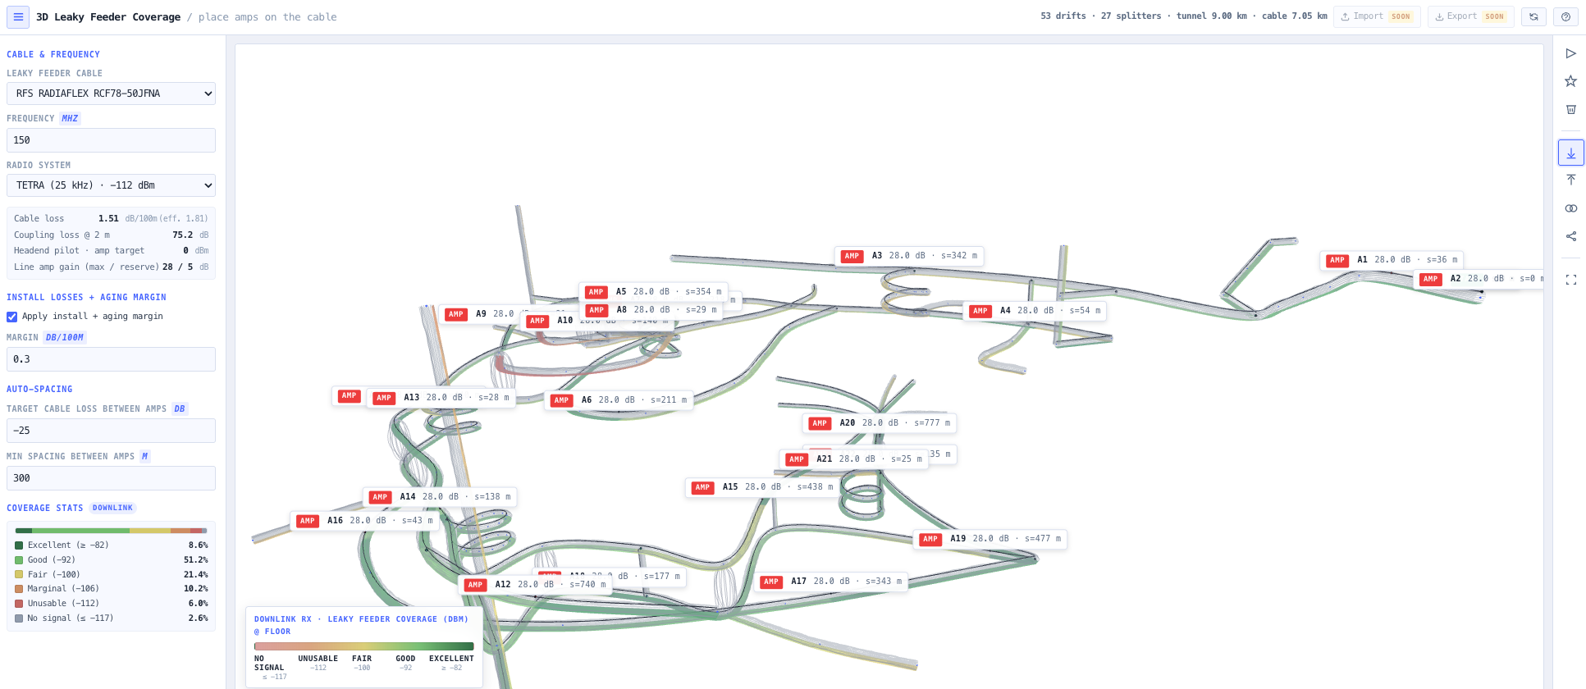Screen dimensions: 1586x689
Task: Click the share-nodes icon in the right toolbar
Action: pyautogui.click(x=1571, y=236)
